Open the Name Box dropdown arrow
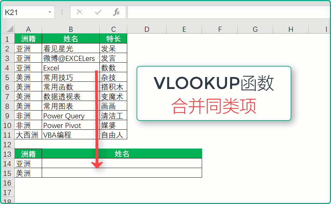The height and width of the screenshot is (204, 331). click(50, 12)
